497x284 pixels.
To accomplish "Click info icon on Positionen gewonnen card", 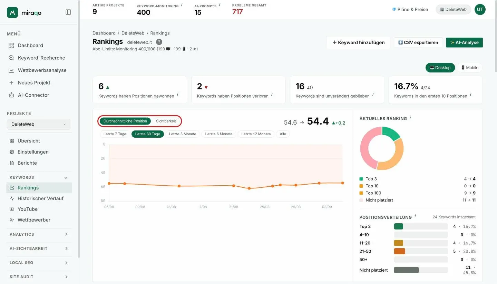I will tap(178, 95).
